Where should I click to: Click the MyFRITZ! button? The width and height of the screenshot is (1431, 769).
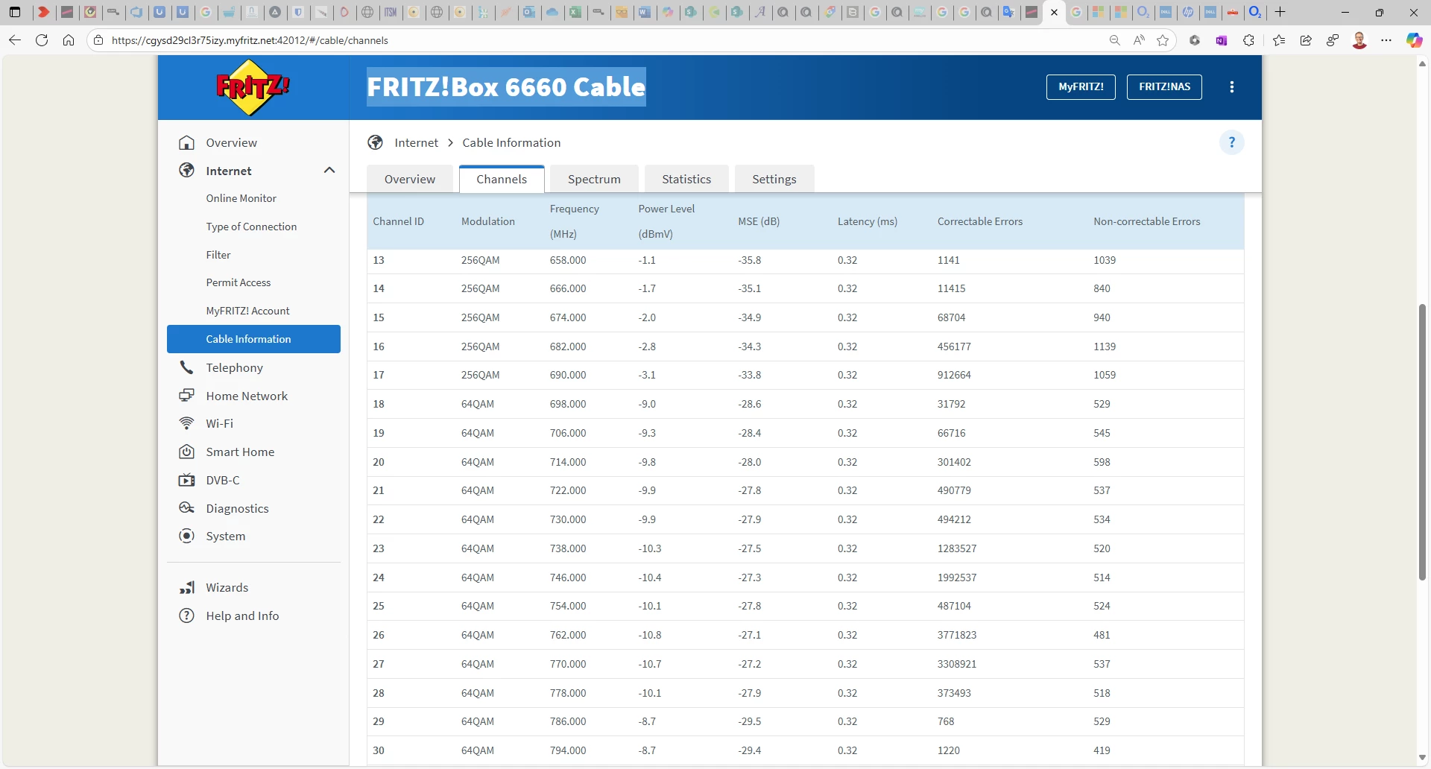click(x=1081, y=87)
